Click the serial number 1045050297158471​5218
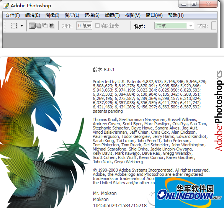 120,205
